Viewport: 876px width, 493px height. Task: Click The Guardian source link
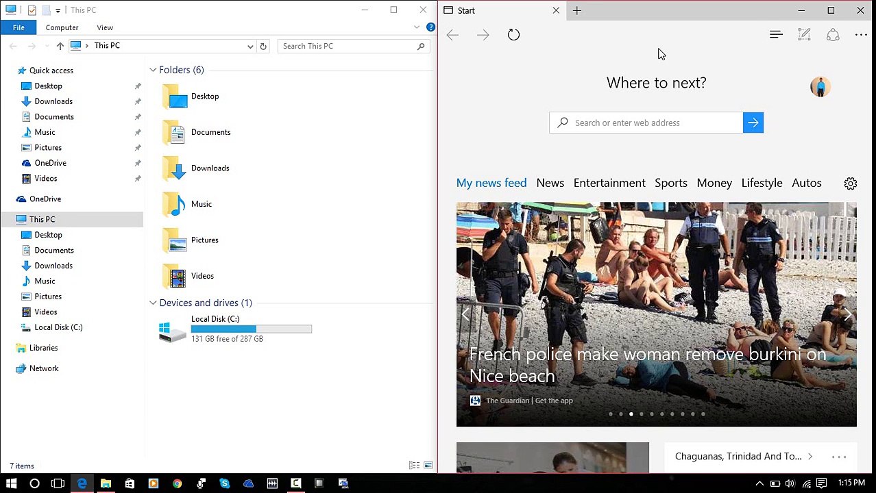click(x=507, y=401)
